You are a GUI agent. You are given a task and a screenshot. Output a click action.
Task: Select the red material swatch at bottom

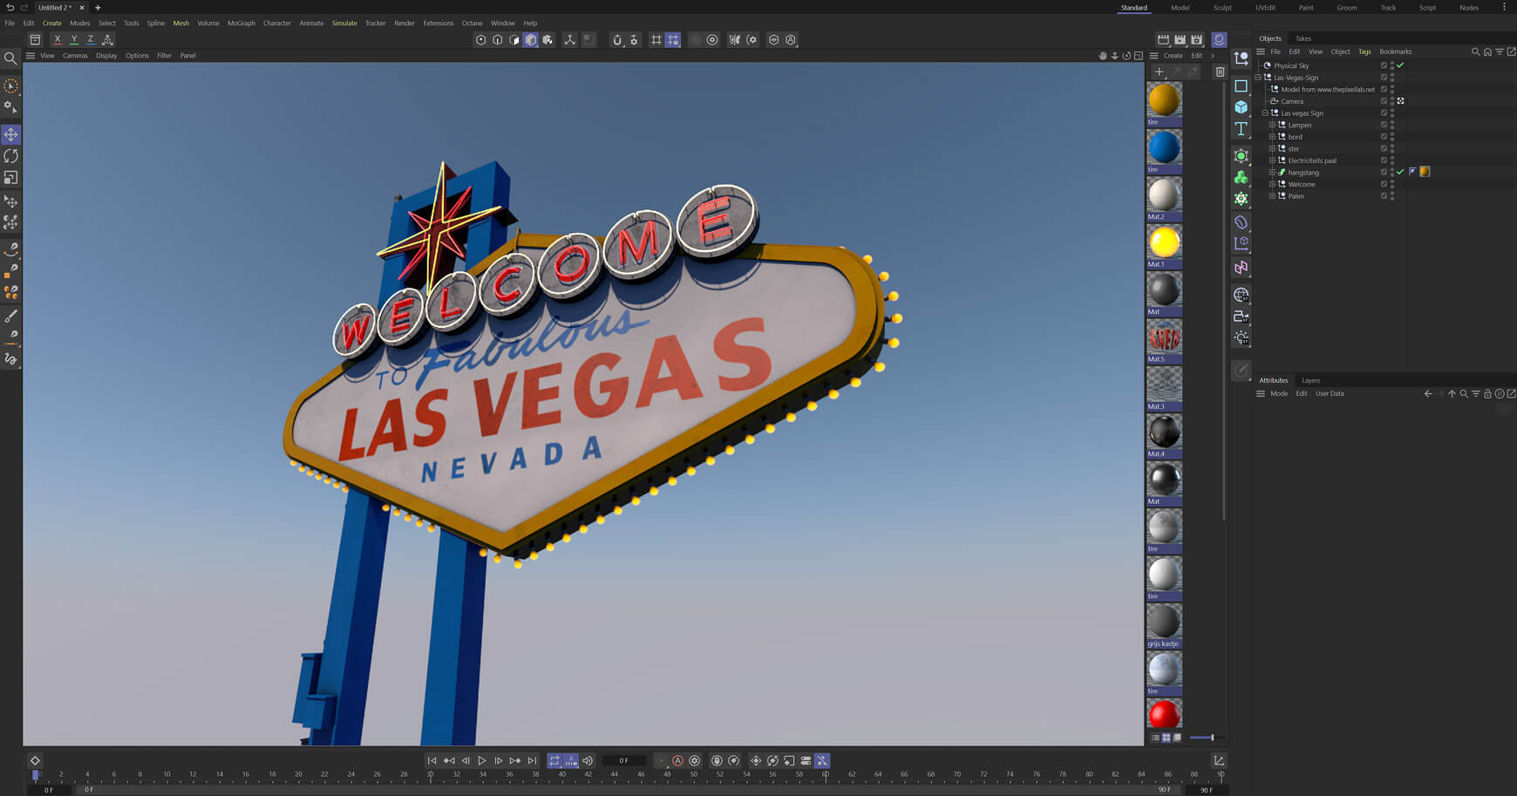tap(1164, 714)
